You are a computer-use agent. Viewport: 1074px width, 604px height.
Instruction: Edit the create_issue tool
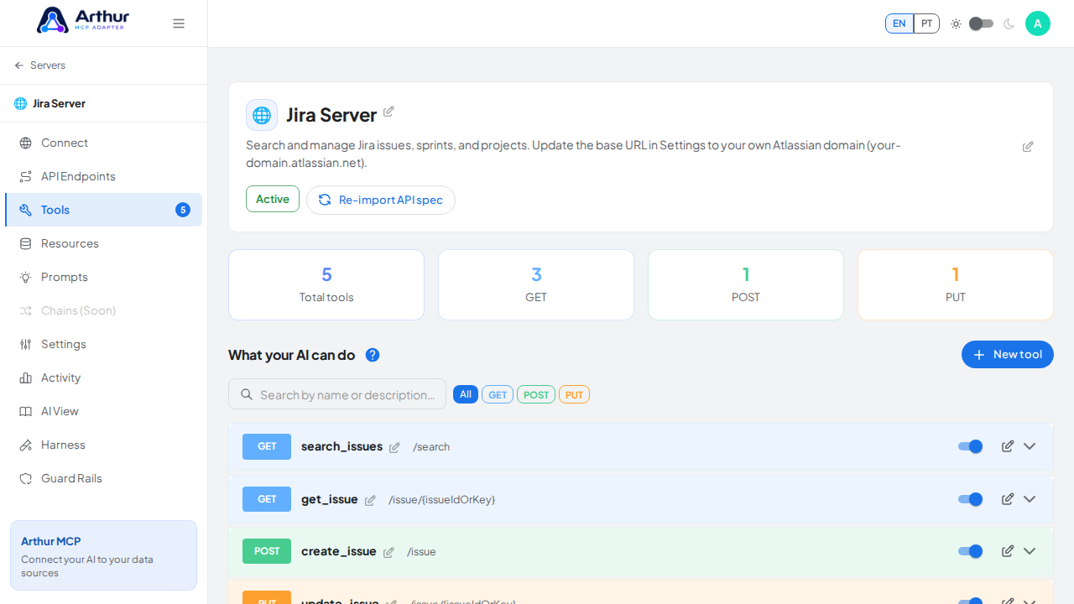click(x=1008, y=551)
